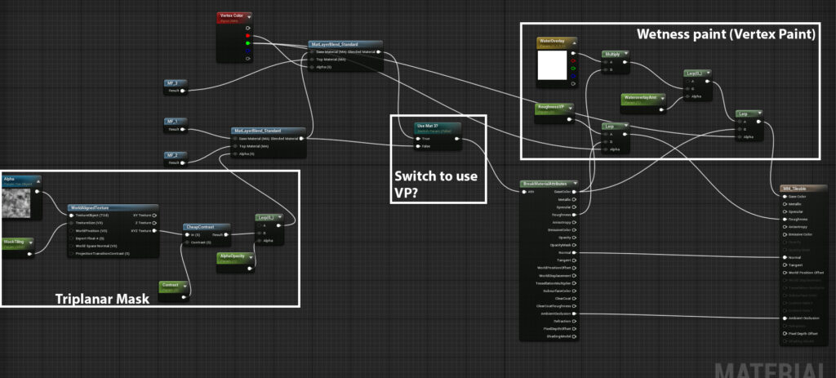Click the Ambient Occlusion input pin on MM_Tileable
The image size is (836, 378).
pyautogui.click(x=783, y=317)
